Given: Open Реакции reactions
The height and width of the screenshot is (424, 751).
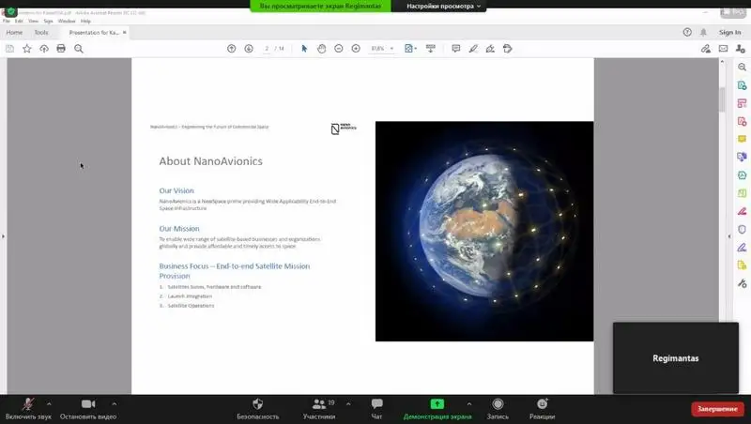Looking at the screenshot, I should point(543,409).
